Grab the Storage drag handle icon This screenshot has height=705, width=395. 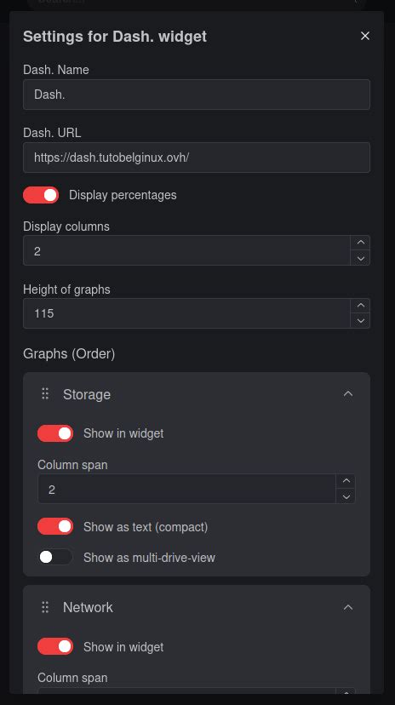tap(45, 394)
